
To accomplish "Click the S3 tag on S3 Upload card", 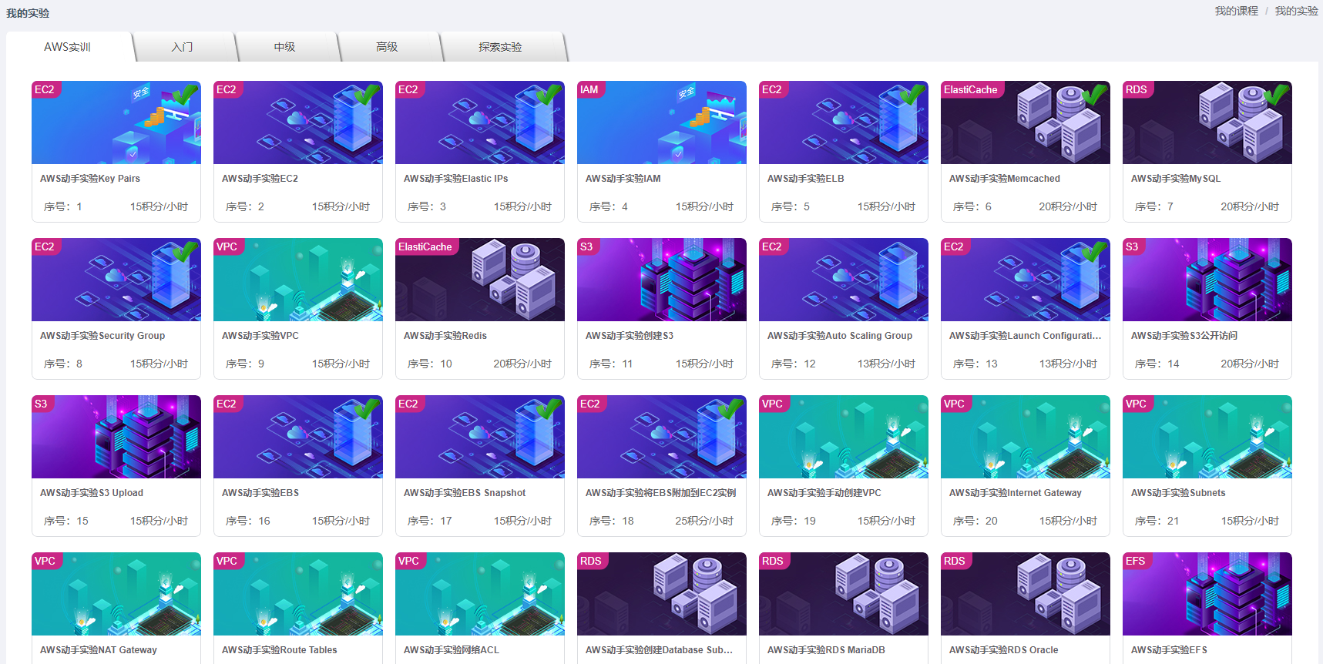I will pos(41,404).
